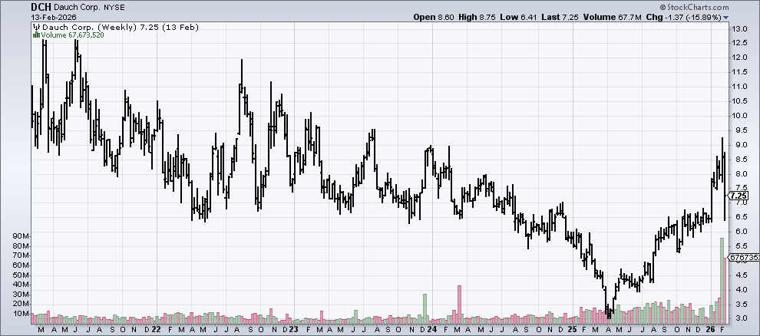This screenshot has width=760, height=336.
Task: Click the Chg -1.37 (-15.89%) value
Action: click(x=684, y=17)
